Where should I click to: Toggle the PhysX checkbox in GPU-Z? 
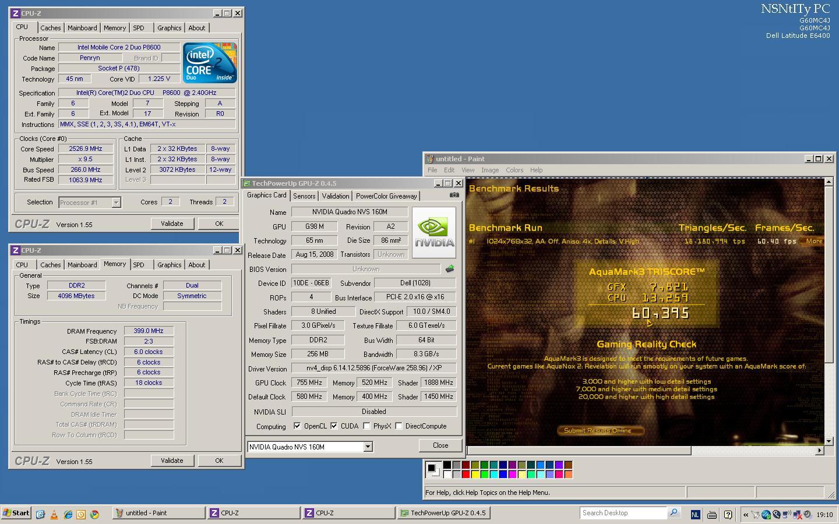(x=366, y=426)
